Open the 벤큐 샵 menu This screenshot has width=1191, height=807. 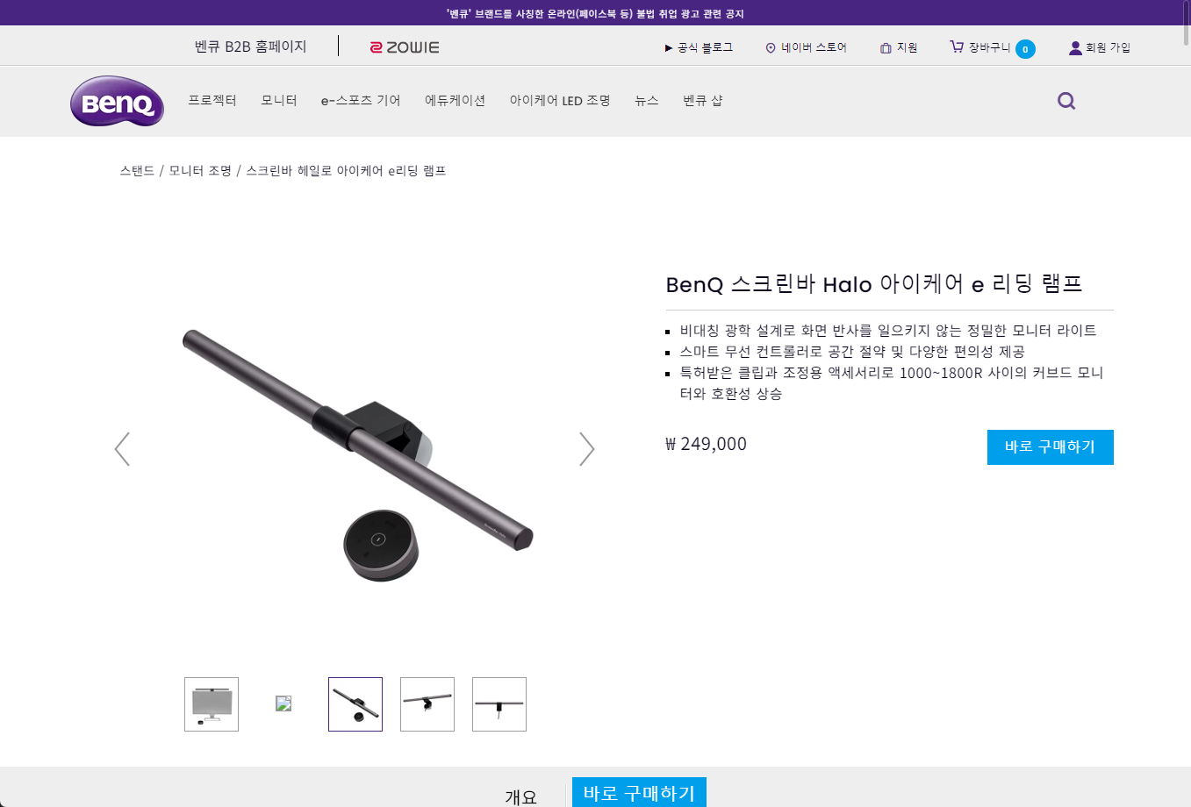click(x=703, y=101)
